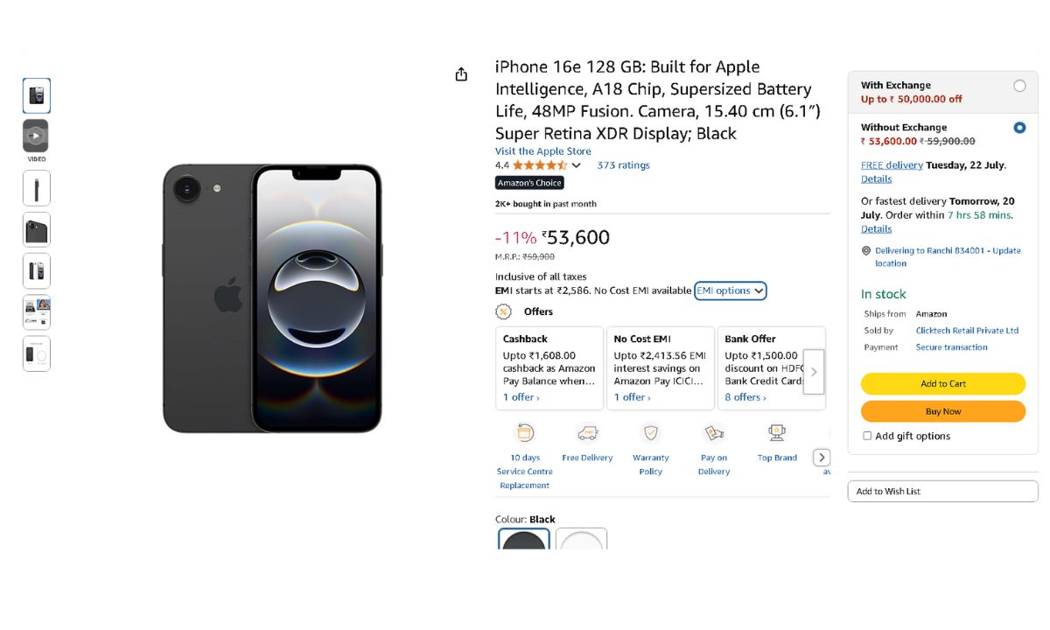Open the Bank Offer 8 offers card

pos(761,368)
